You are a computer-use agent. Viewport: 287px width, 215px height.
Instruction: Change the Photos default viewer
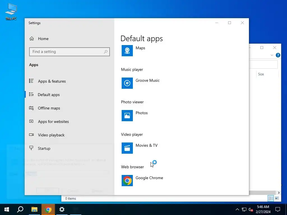point(142,113)
